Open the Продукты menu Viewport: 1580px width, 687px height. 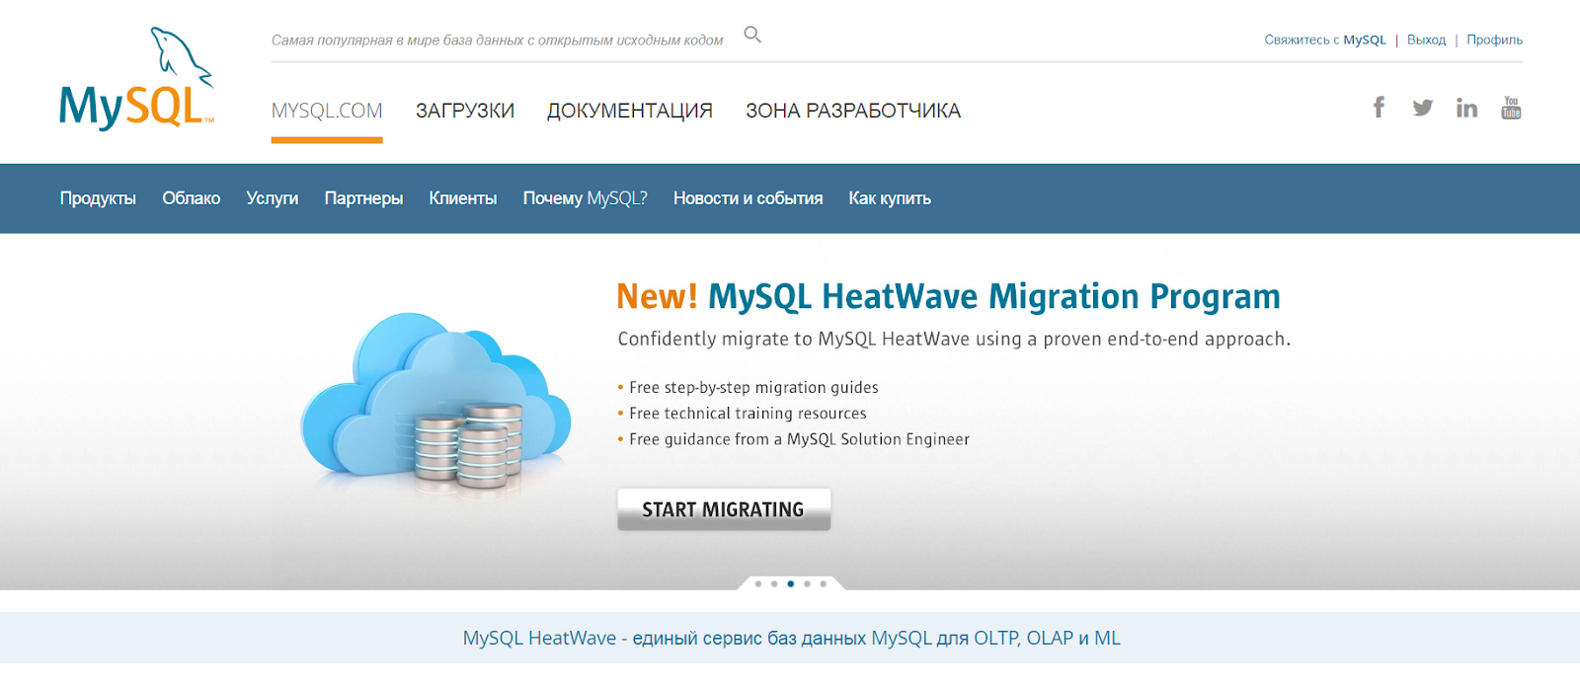(98, 198)
